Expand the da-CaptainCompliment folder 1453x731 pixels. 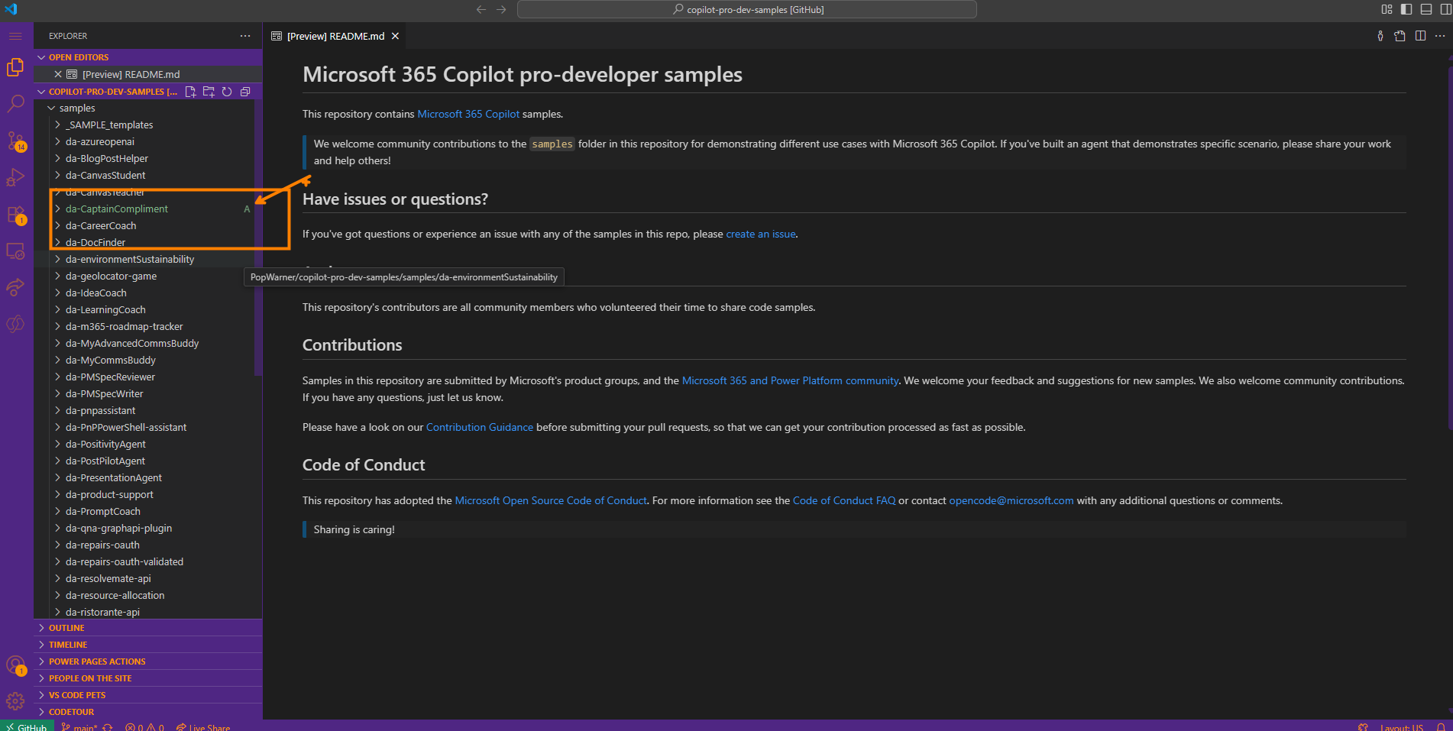coord(144,209)
